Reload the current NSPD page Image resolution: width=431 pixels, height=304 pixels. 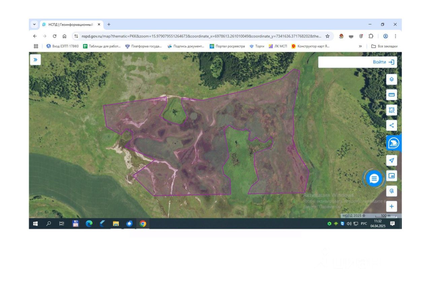coord(54,36)
